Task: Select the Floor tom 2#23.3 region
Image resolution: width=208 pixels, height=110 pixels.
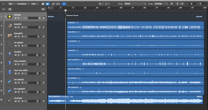Action: tap(136, 72)
